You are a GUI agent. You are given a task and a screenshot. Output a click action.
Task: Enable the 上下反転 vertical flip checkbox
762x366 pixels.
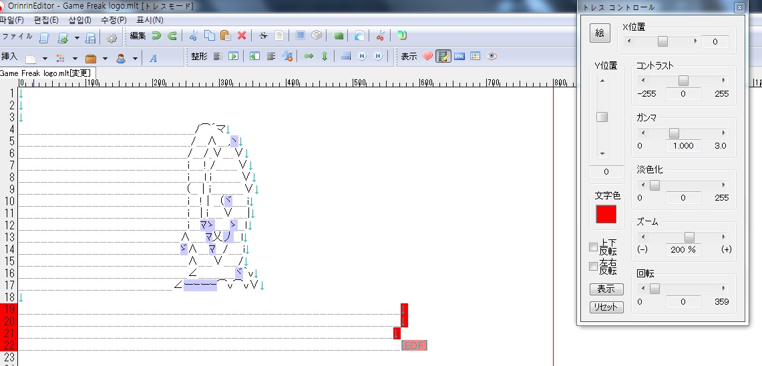pos(593,247)
